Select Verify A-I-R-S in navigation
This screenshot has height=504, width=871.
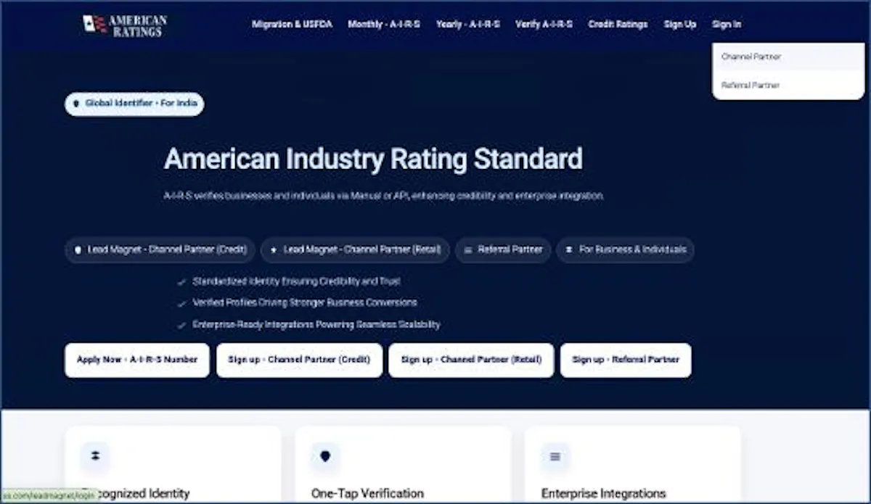tap(544, 25)
